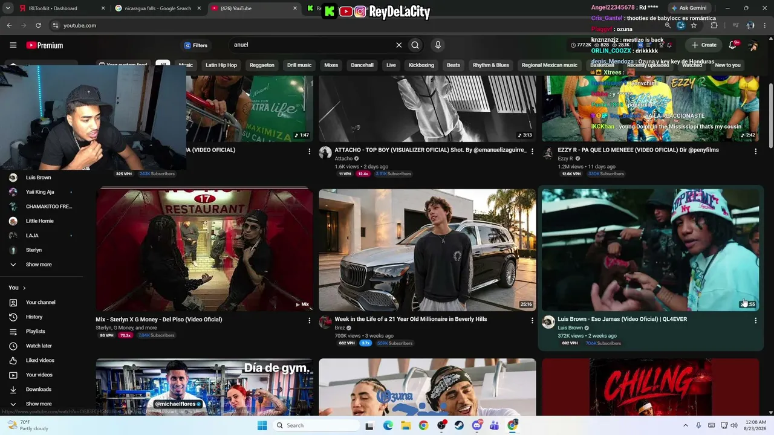Open Attacho channel avatar
This screenshot has height=435, width=774.
coord(325,152)
